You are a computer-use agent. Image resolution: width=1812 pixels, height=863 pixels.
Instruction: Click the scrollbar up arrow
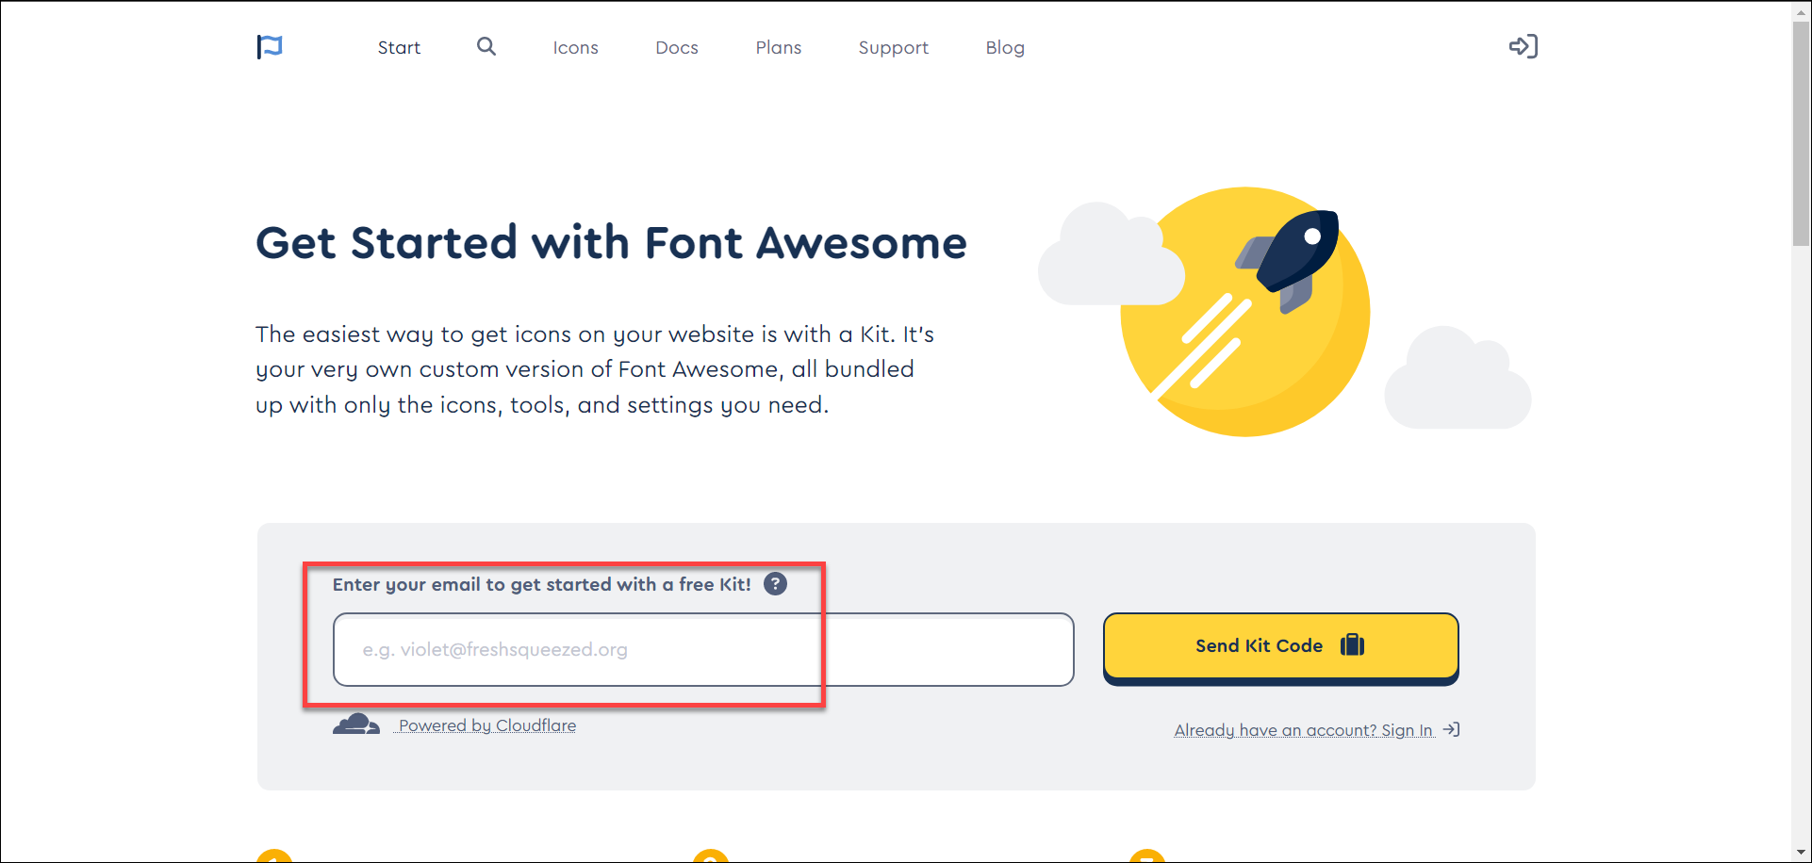1801,9
